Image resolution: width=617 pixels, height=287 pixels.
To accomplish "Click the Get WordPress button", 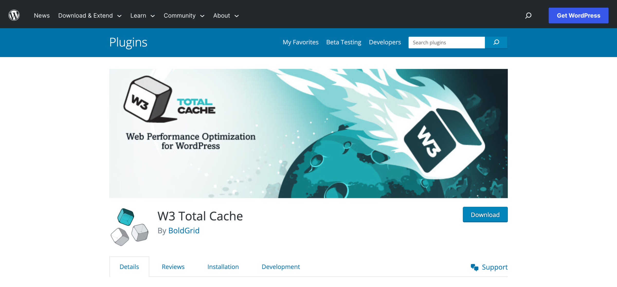I will 578,15.
